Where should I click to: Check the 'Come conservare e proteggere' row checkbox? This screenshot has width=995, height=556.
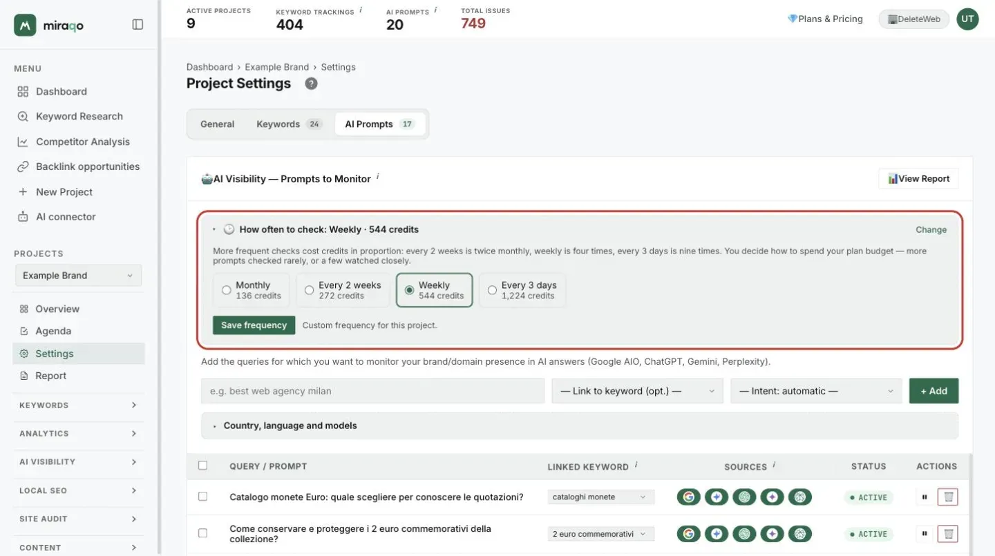[202, 533]
